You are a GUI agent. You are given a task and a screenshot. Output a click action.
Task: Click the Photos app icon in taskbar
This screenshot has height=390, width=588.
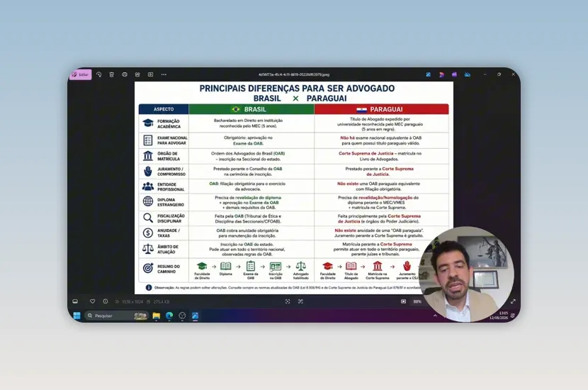click(195, 316)
